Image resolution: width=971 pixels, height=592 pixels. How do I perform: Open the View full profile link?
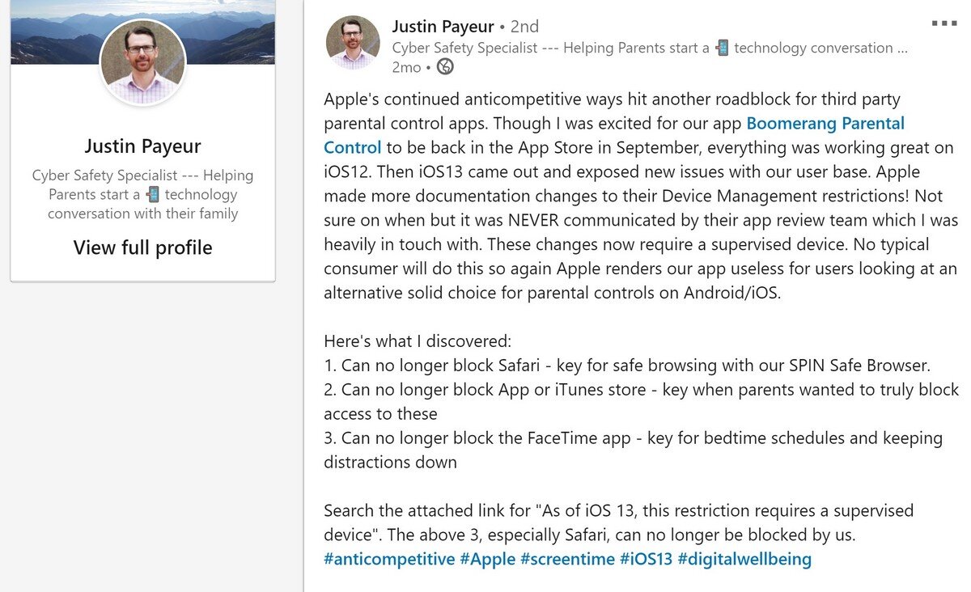point(142,247)
